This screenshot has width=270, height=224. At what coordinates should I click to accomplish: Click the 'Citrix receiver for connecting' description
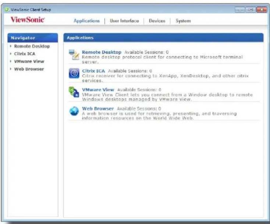pos(165,78)
